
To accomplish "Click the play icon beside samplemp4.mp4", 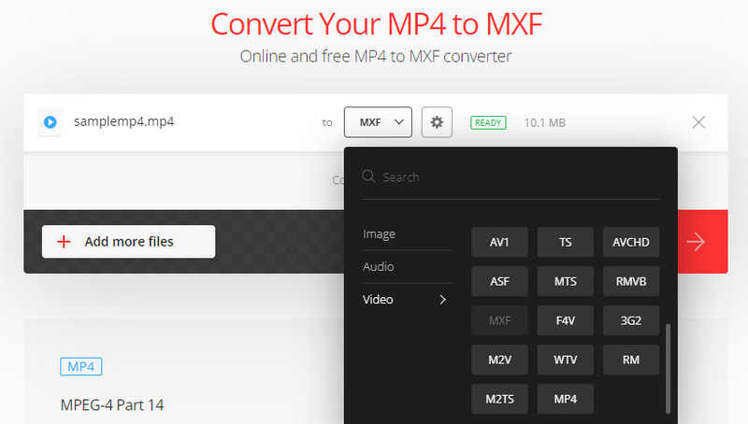I will point(50,121).
